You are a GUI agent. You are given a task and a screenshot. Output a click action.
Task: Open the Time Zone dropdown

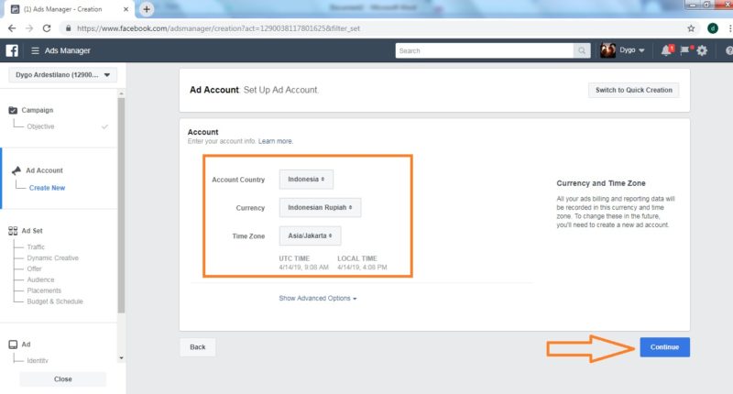tap(310, 235)
